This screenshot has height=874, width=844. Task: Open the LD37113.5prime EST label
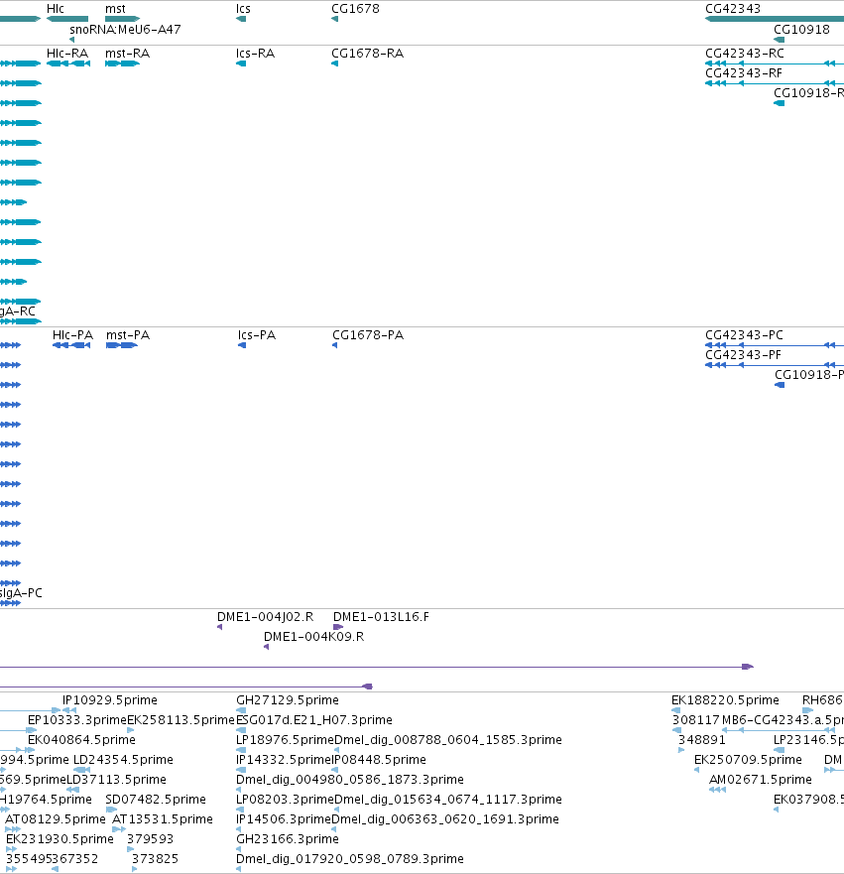tap(116, 780)
